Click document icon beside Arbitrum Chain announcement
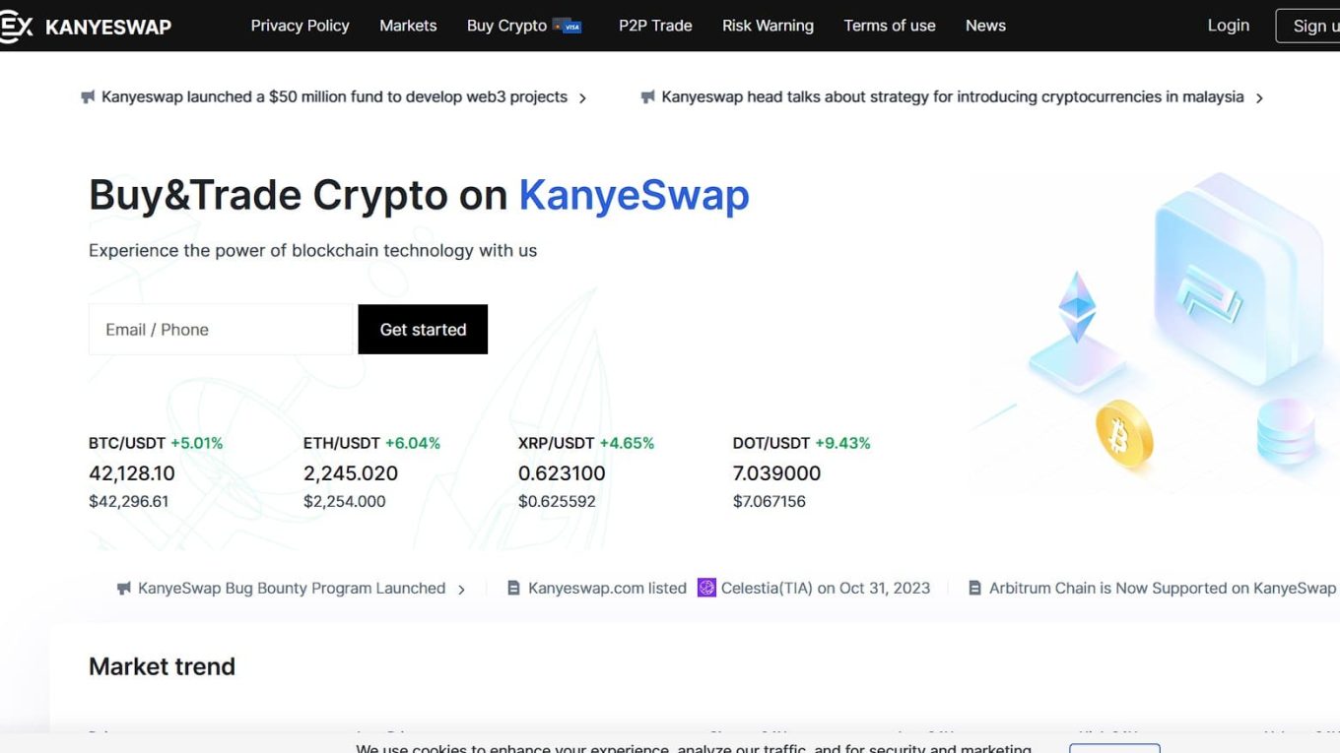The image size is (1340, 753). coord(974,589)
